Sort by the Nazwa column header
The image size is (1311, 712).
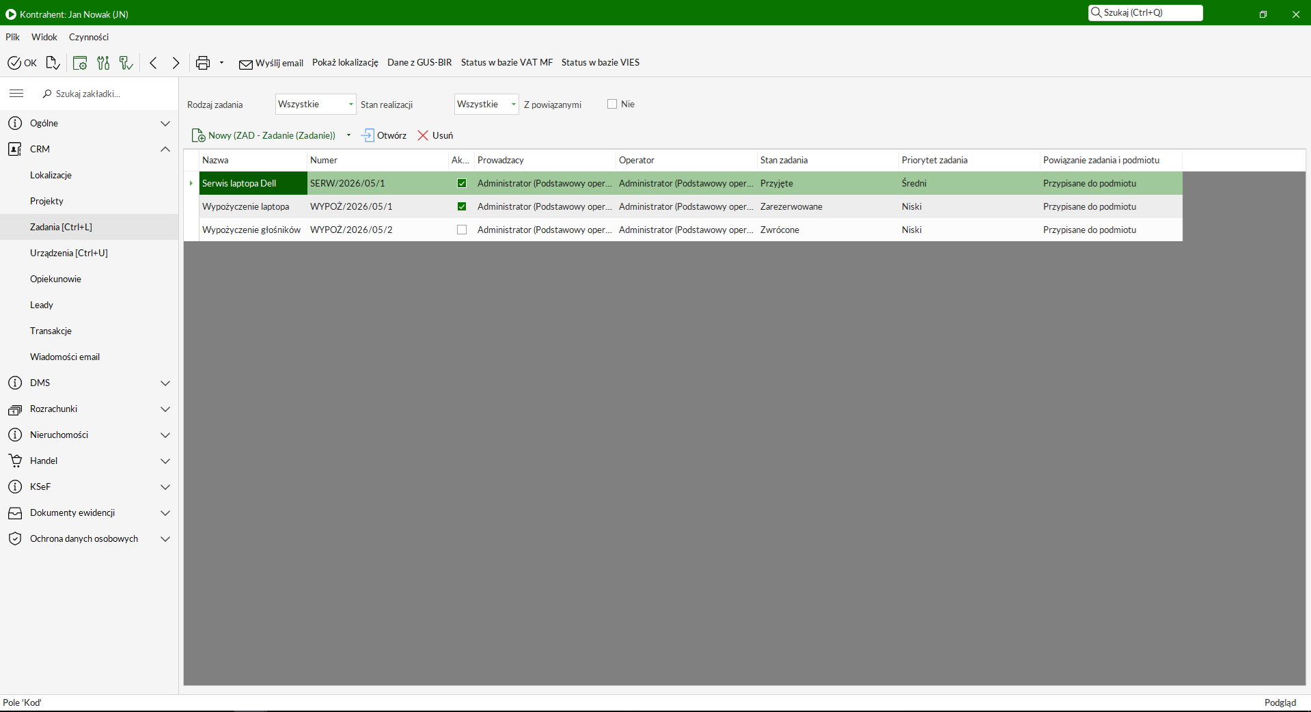point(253,160)
